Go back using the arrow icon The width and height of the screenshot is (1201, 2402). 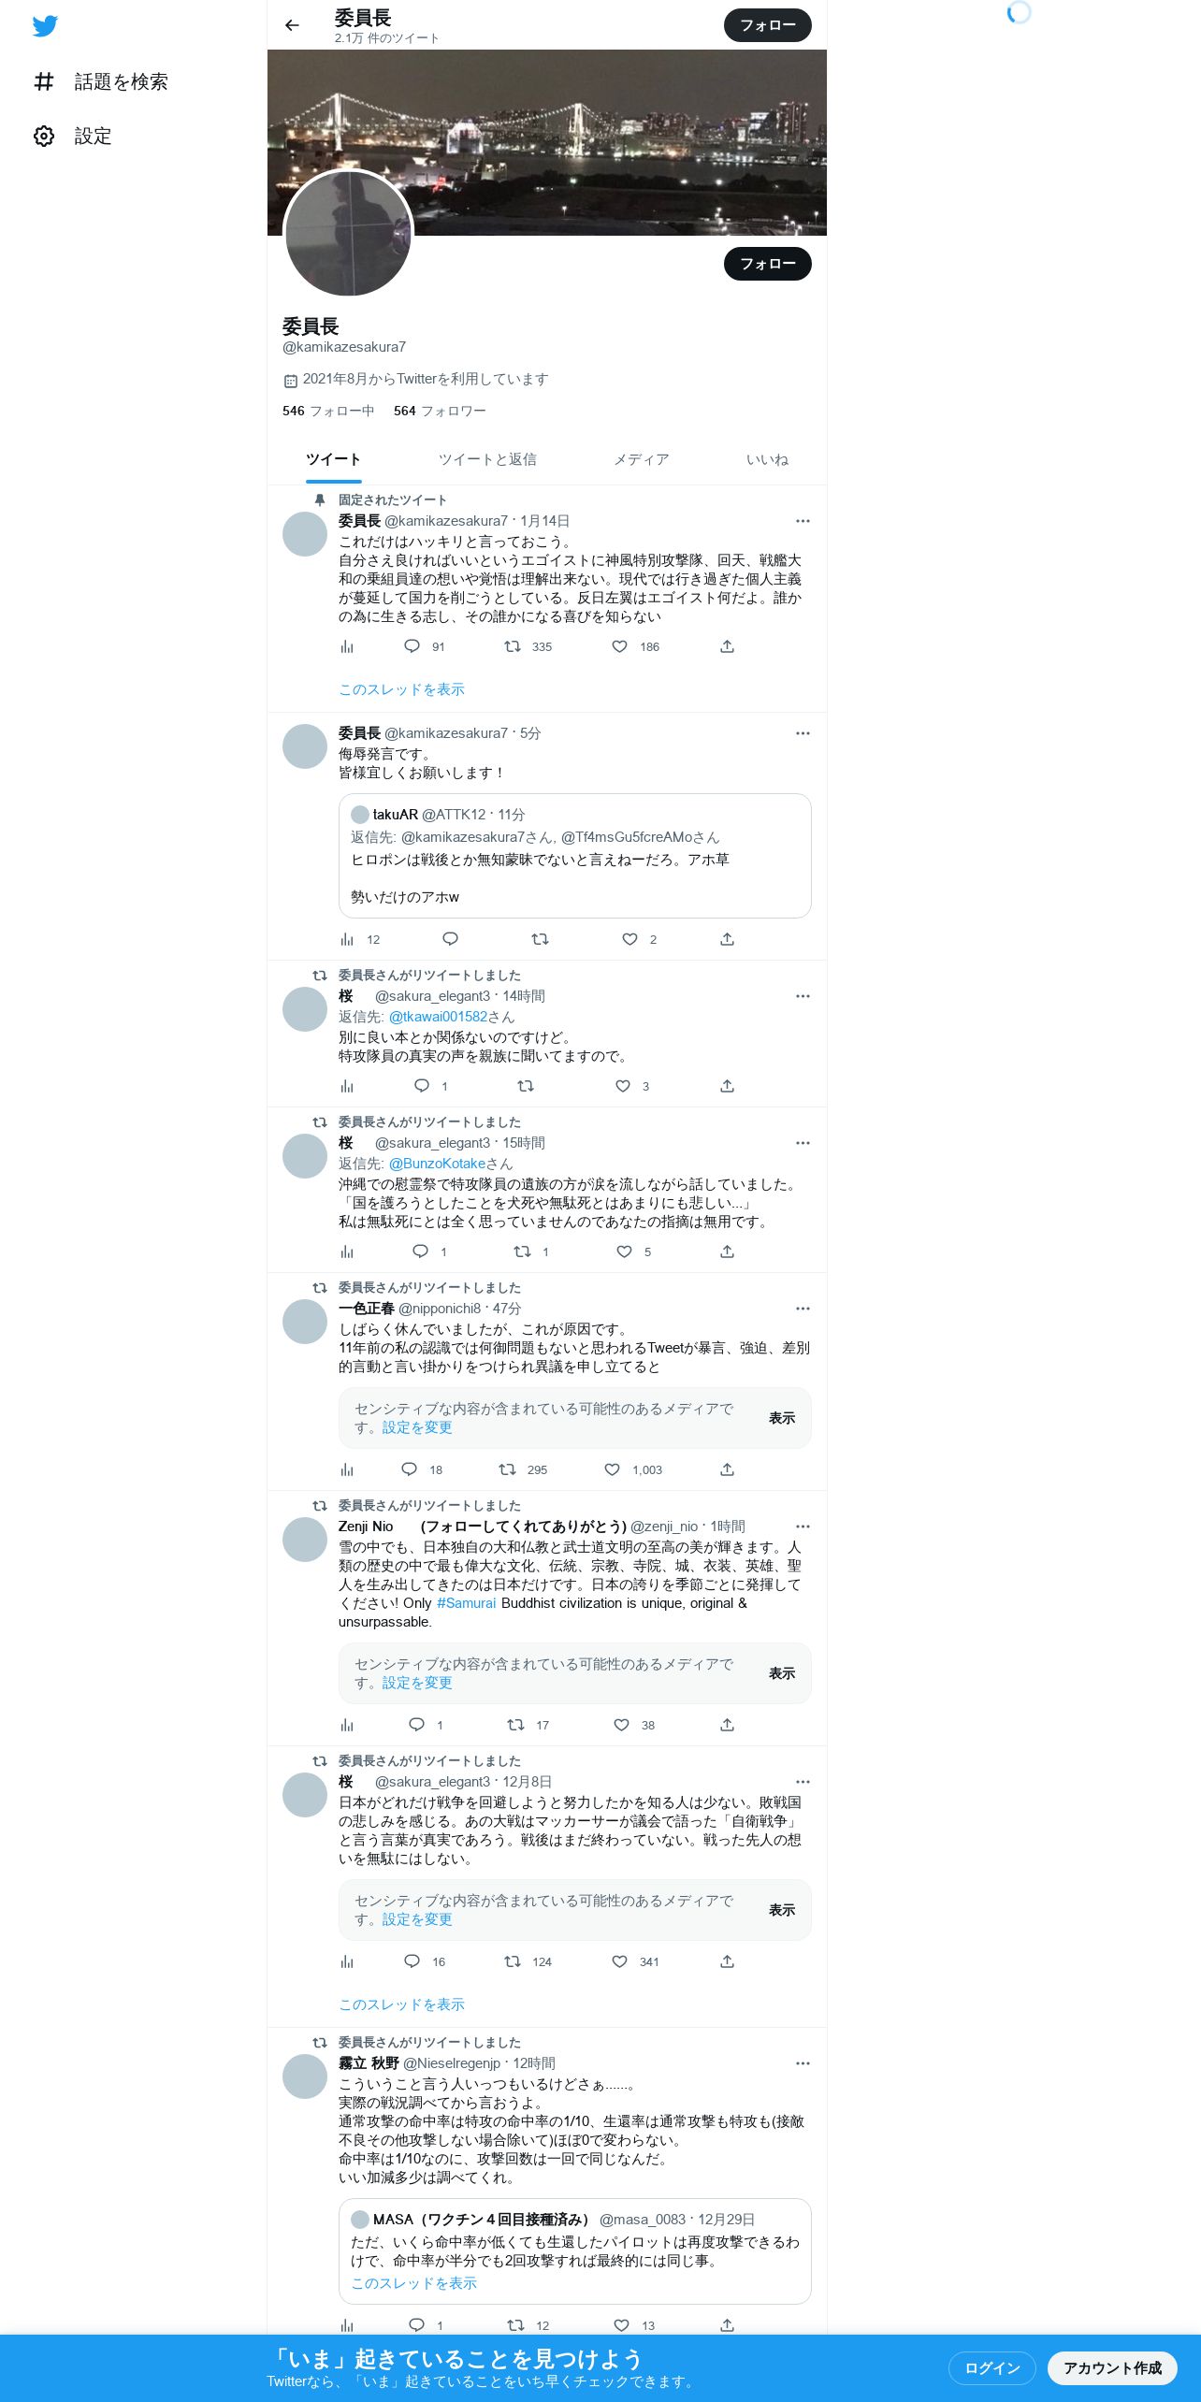(x=292, y=25)
